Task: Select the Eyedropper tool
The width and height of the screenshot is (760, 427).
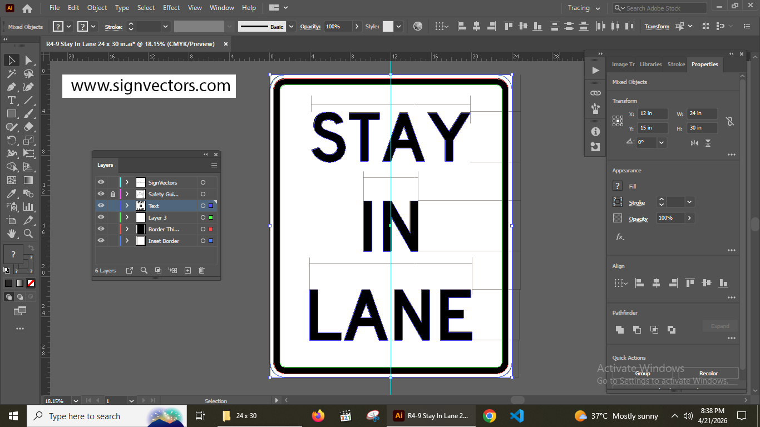Action: [10, 193]
